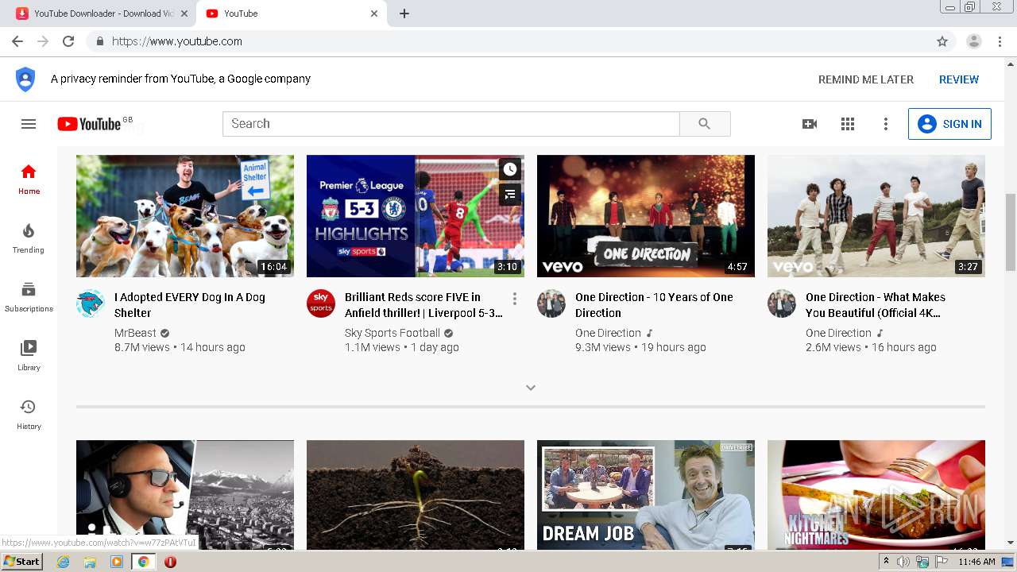Expand the show more chevron below videos
This screenshot has height=572, width=1017.
(x=531, y=388)
